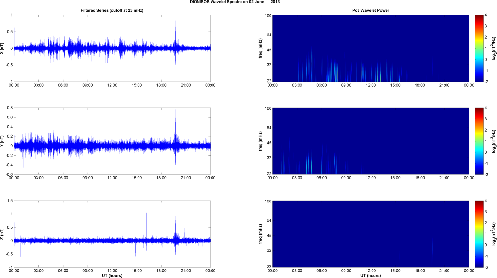The image size is (497, 278).
Task: Click the 0.8 tick on the Y series axis
Action: pyautogui.click(x=10, y=108)
